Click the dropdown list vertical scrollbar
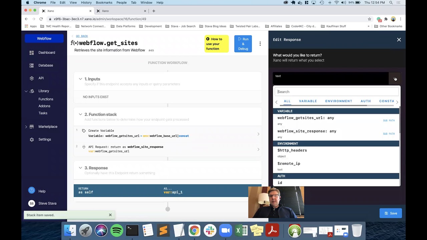The image size is (427, 240). point(400,120)
